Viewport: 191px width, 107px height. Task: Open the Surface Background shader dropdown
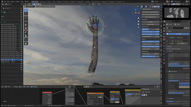pyautogui.click(x=181, y=37)
